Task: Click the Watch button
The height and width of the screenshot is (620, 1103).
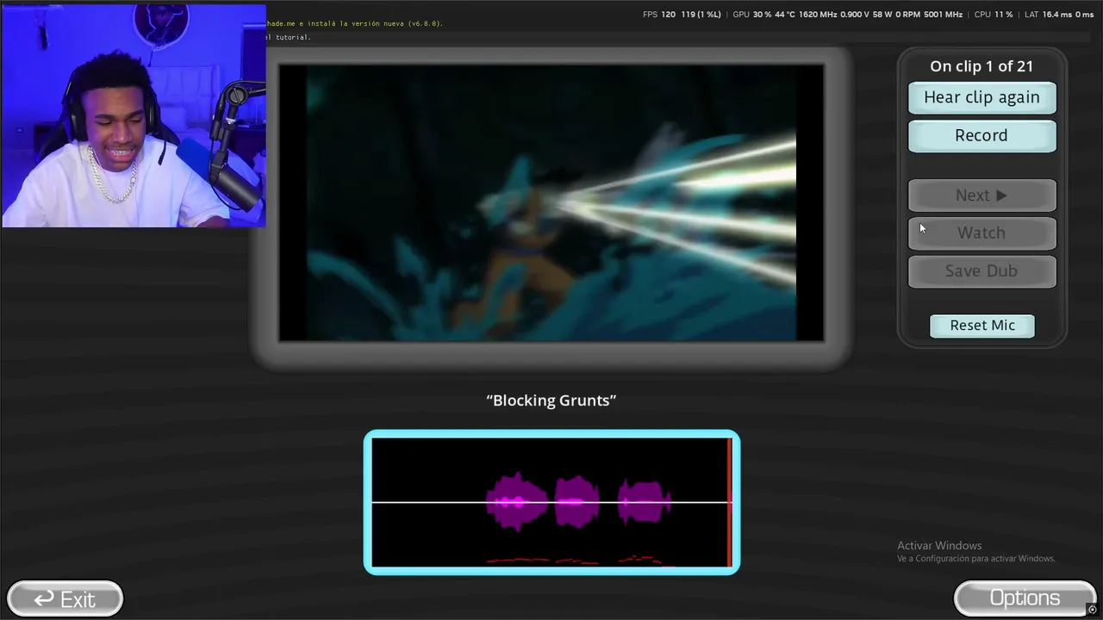Action: pos(981,232)
